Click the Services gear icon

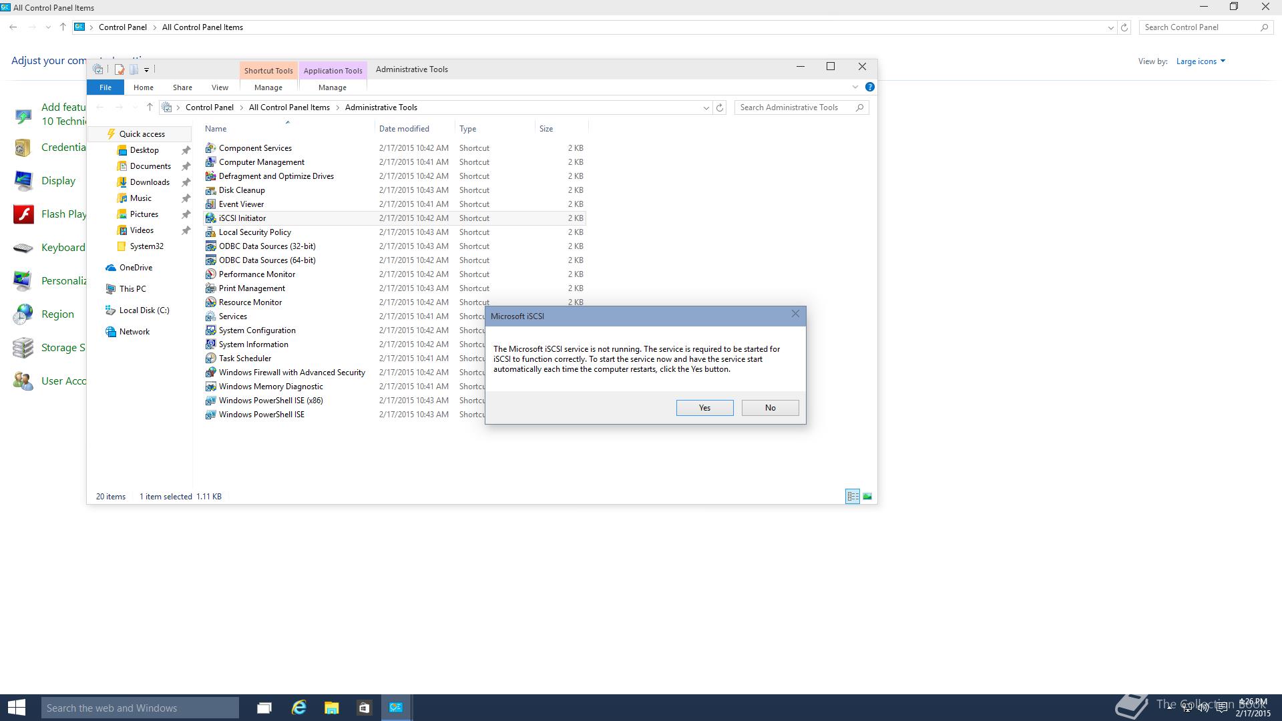coord(210,316)
